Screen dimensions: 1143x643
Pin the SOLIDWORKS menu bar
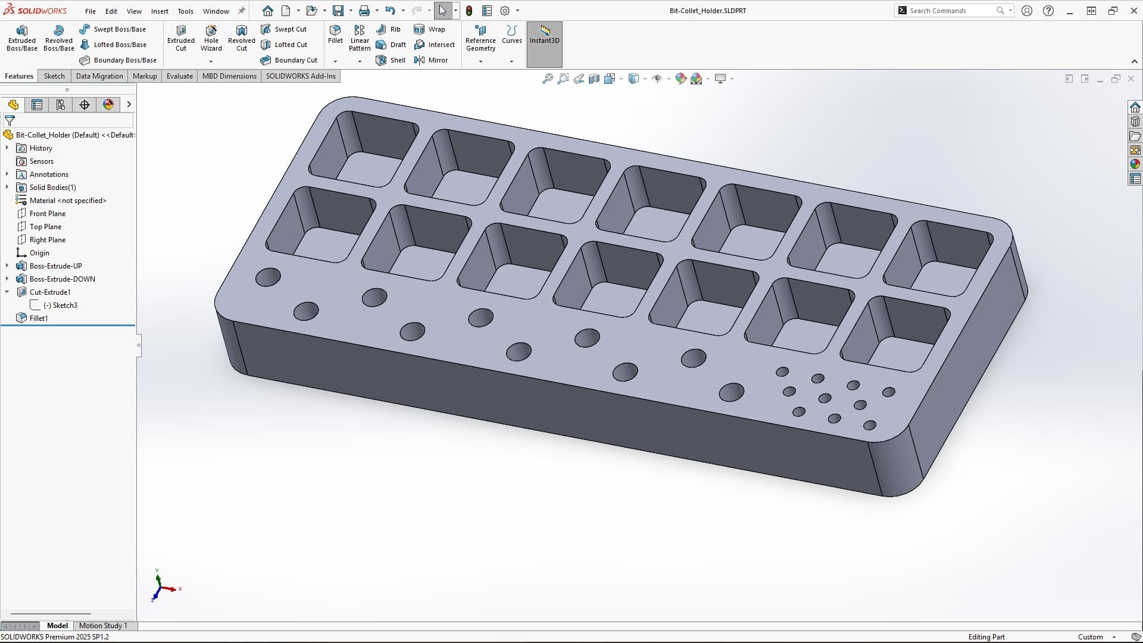tap(242, 11)
